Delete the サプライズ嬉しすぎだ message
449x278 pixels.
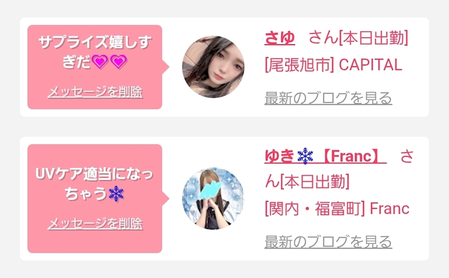point(95,92)
